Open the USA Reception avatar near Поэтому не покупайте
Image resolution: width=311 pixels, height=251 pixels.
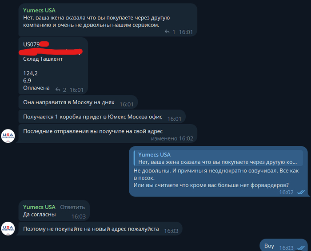pyautogui.click(x=8, y=228)
